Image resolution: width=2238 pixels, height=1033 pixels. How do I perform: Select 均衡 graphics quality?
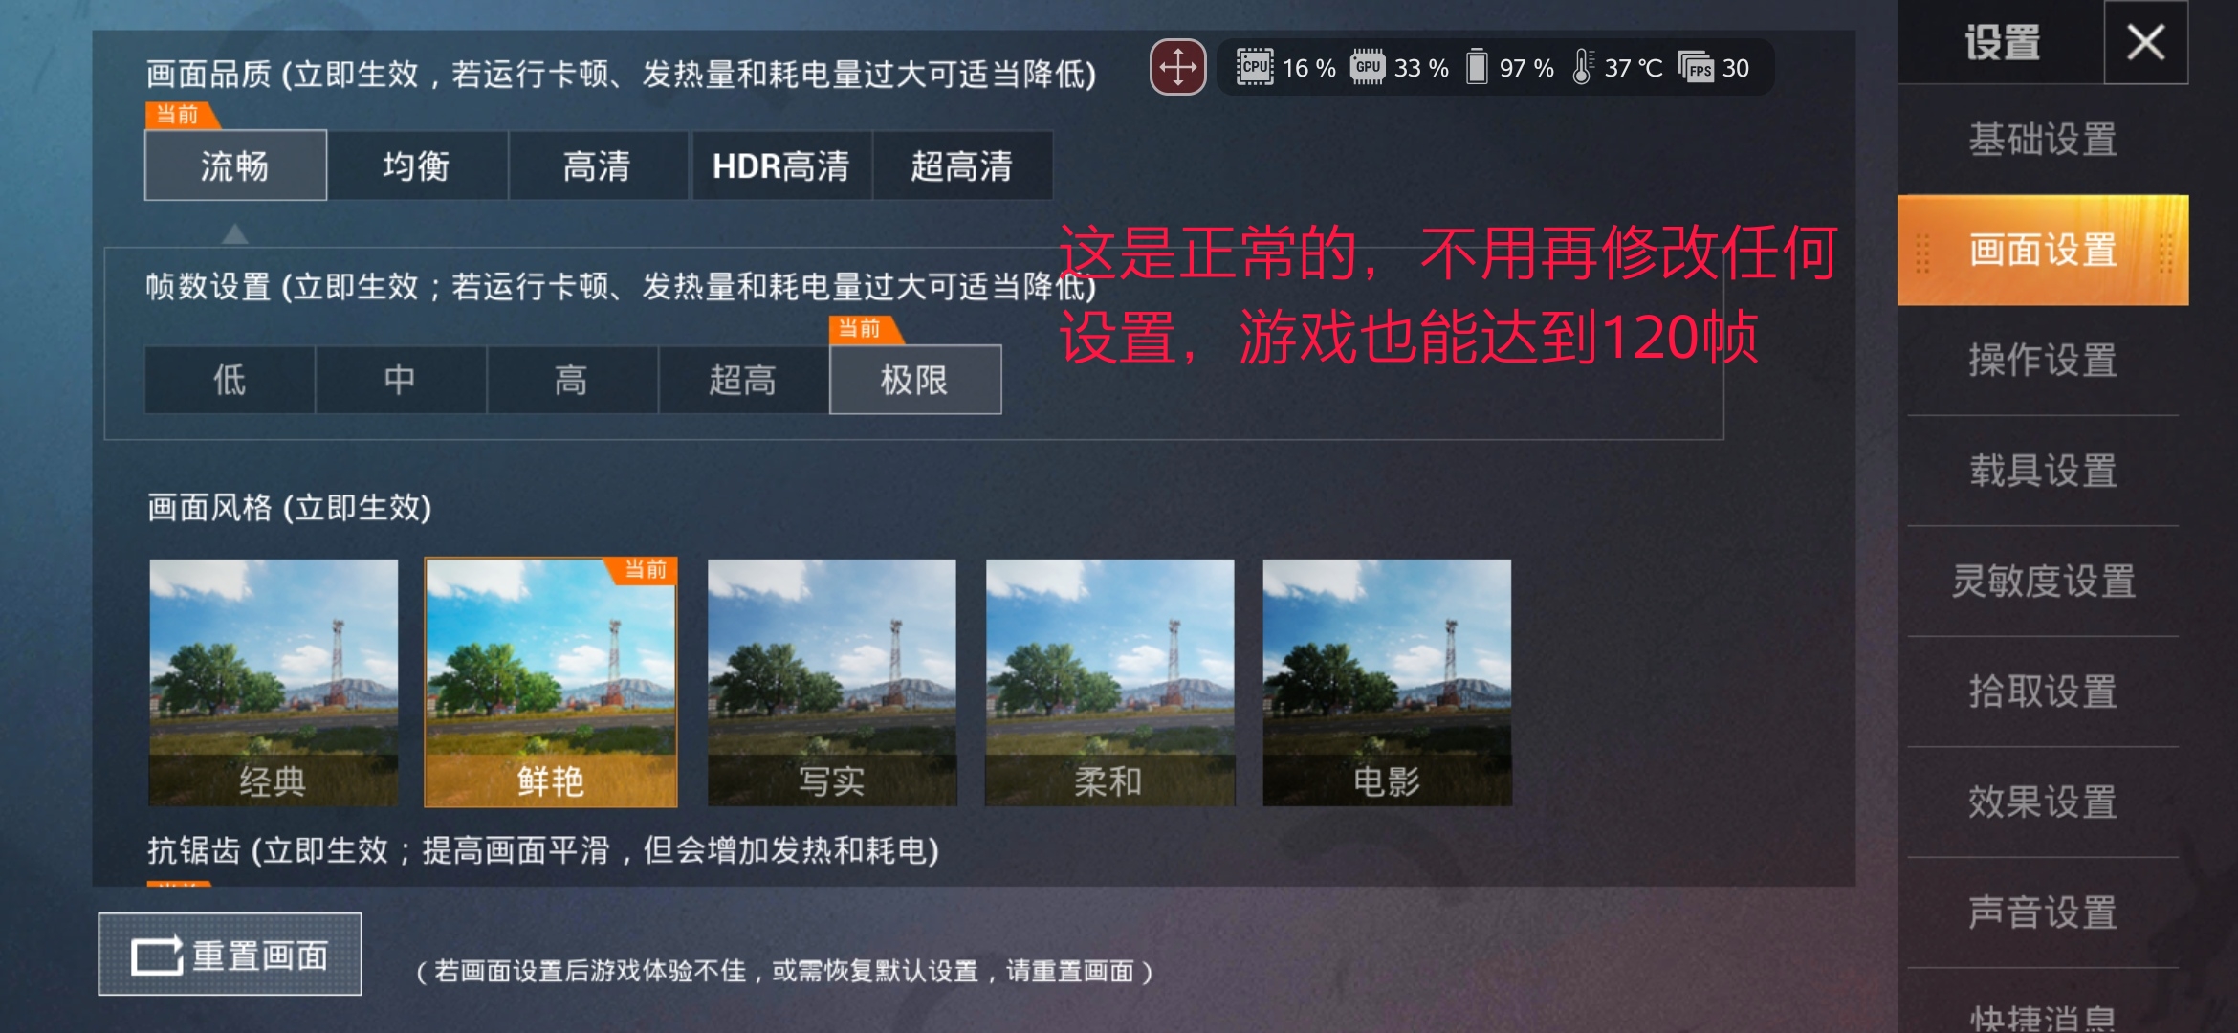(x=416, y=165)
